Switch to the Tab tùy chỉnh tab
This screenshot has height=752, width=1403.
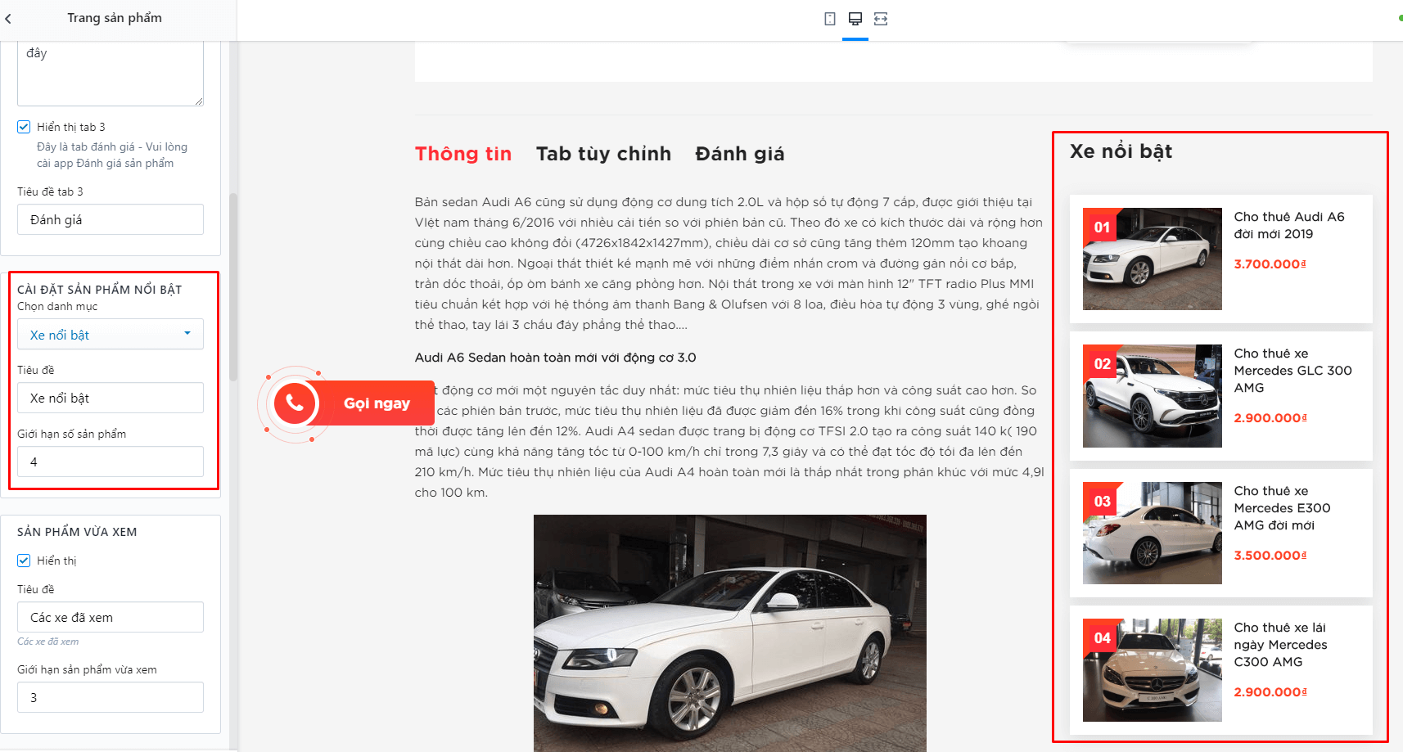click(603, 154)
